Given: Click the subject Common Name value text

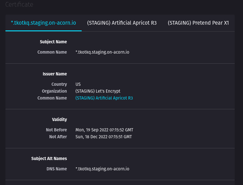Looking at the screenshot, I should 102,52.
